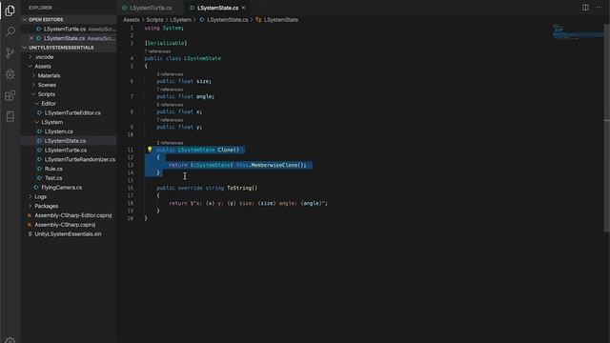Collapse the LSystem folder
This screenshot has width=610, height=343.
pyautogui.click(x=51, y=122)
